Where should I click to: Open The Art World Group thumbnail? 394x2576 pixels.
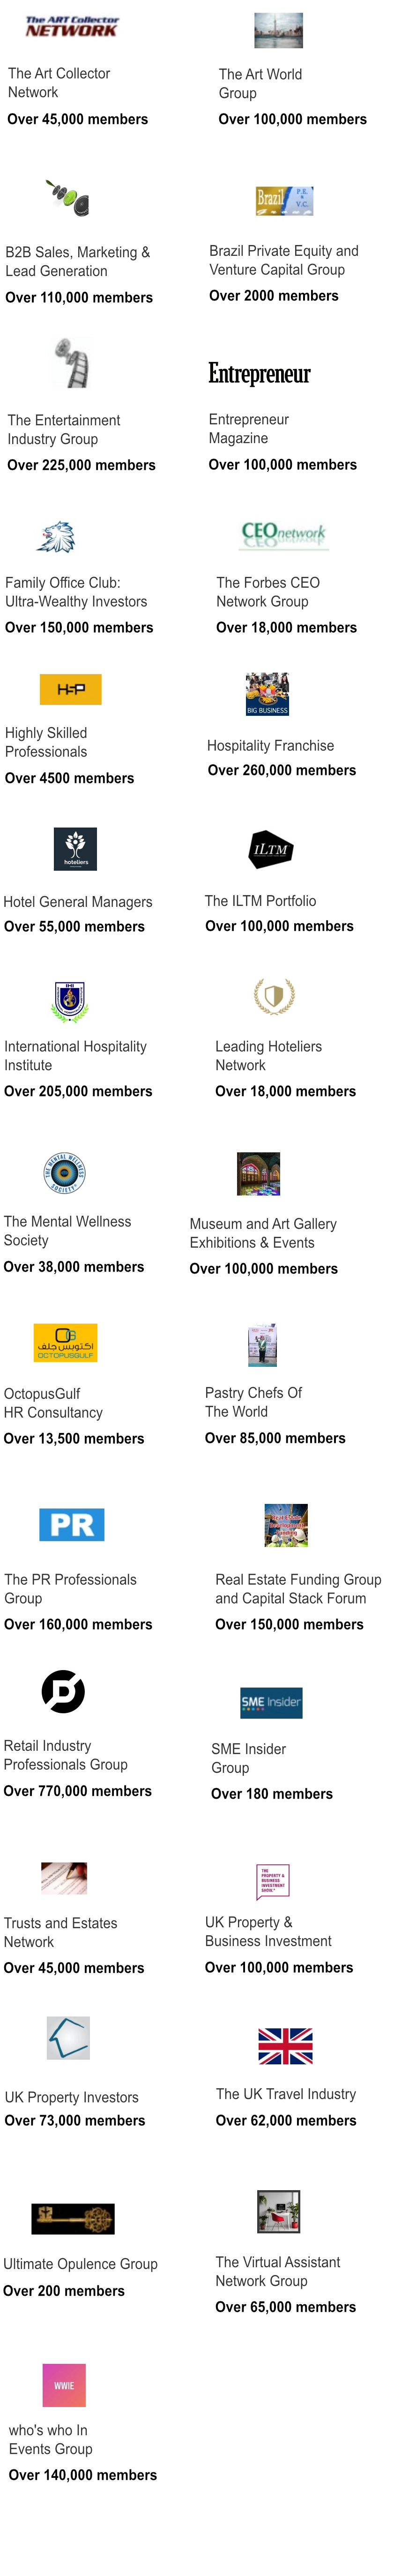tap(278, 31)
